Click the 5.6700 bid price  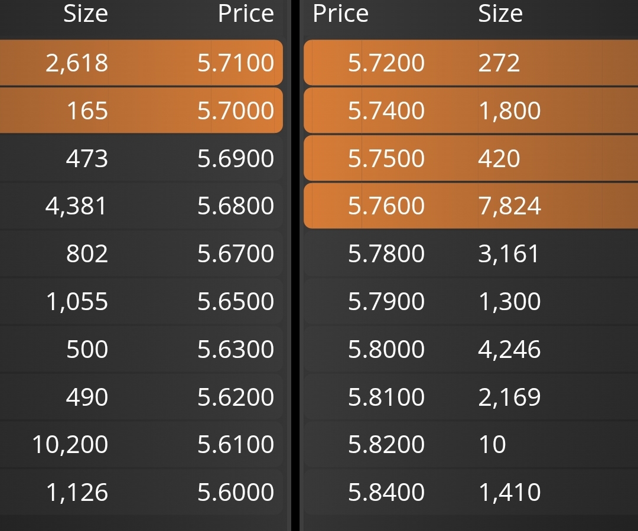tap(236, 253)
